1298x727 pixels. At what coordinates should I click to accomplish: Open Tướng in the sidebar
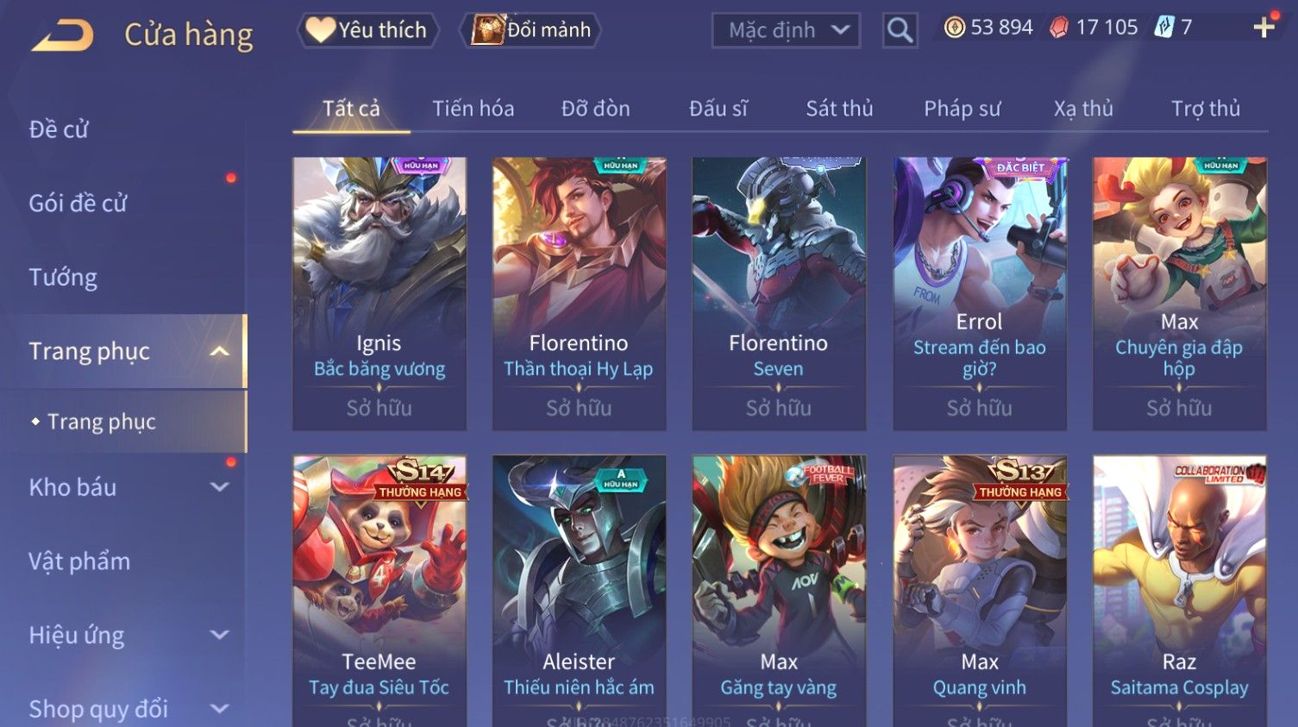pyautogui.click(x=63, y=278)
